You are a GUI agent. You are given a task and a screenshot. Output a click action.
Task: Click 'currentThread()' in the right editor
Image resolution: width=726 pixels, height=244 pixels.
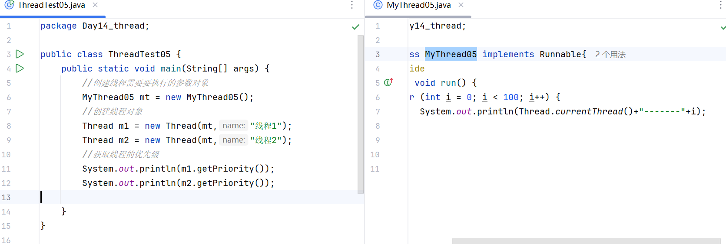coord(594,111)
